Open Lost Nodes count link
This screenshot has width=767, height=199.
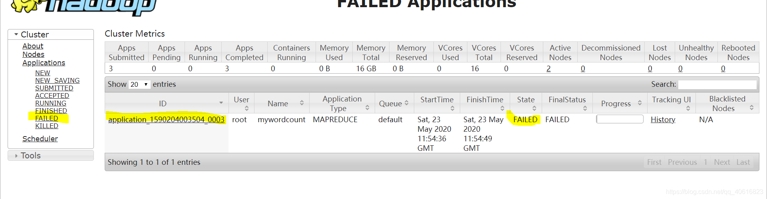click(650, 69)
